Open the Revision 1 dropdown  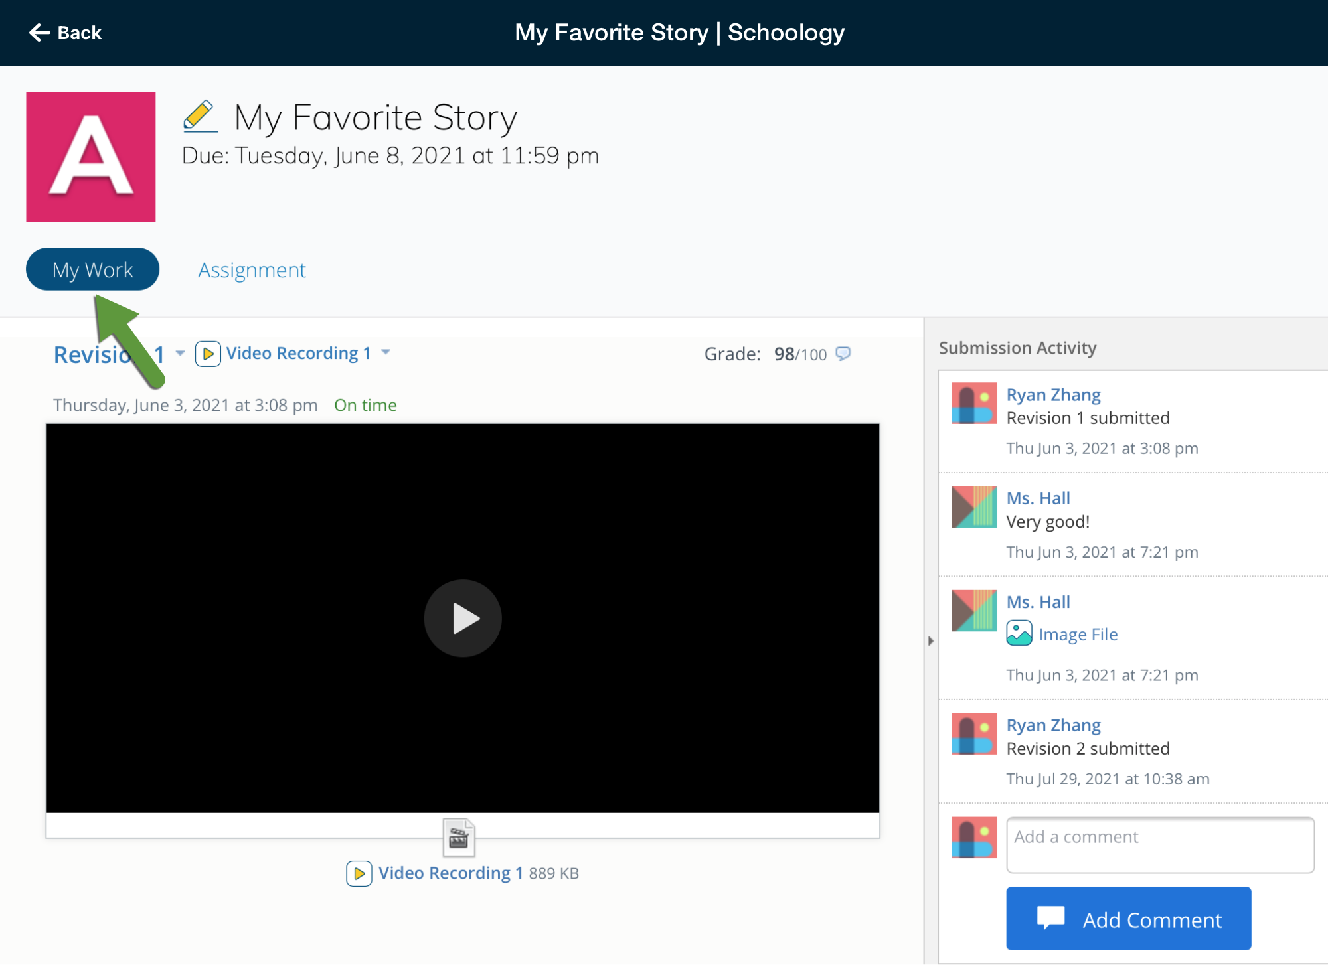point(181,354)
